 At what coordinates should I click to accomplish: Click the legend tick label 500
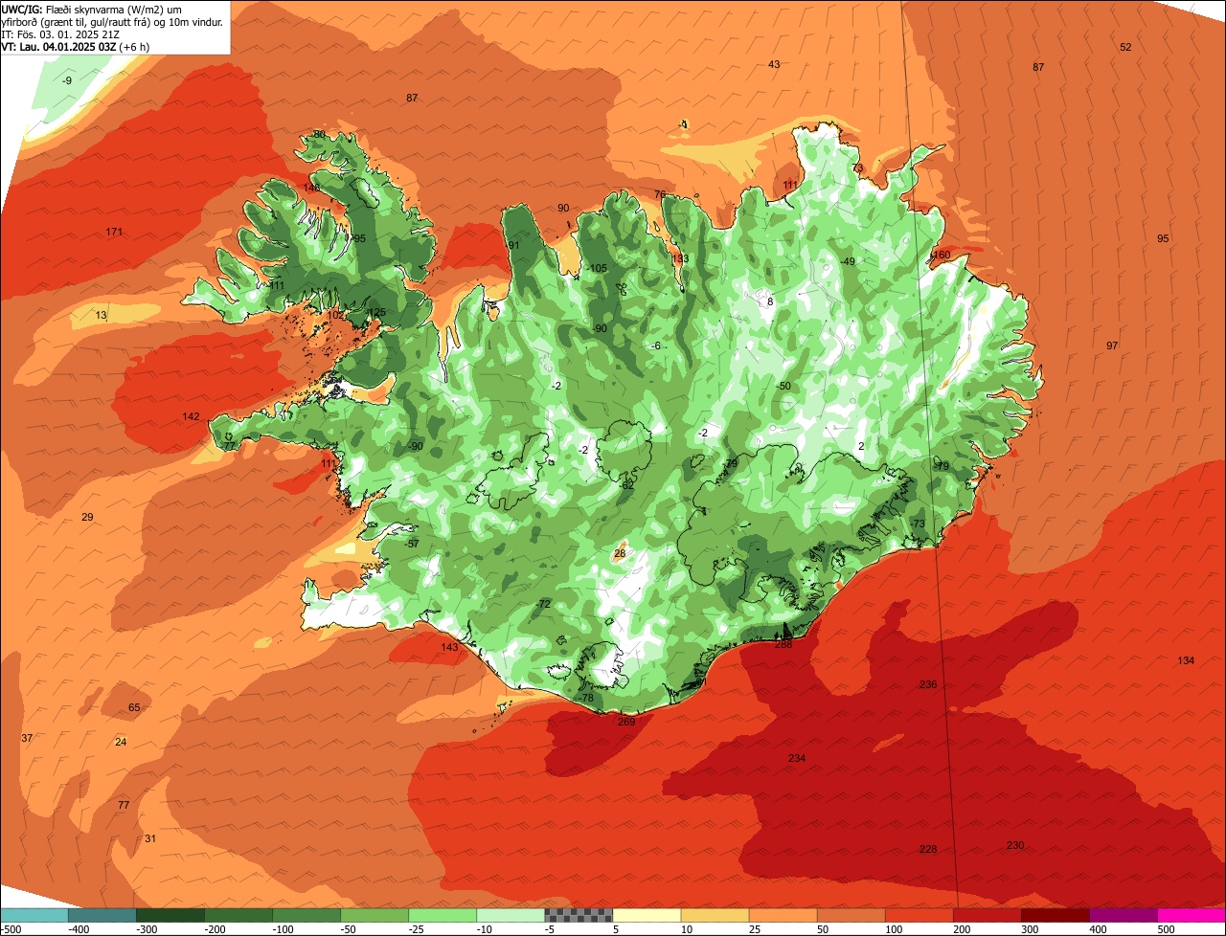(x=1166, y=929)
